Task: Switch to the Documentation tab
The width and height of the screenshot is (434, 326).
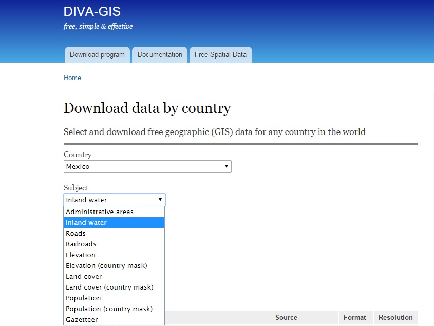Action: [x=160, y=55]
